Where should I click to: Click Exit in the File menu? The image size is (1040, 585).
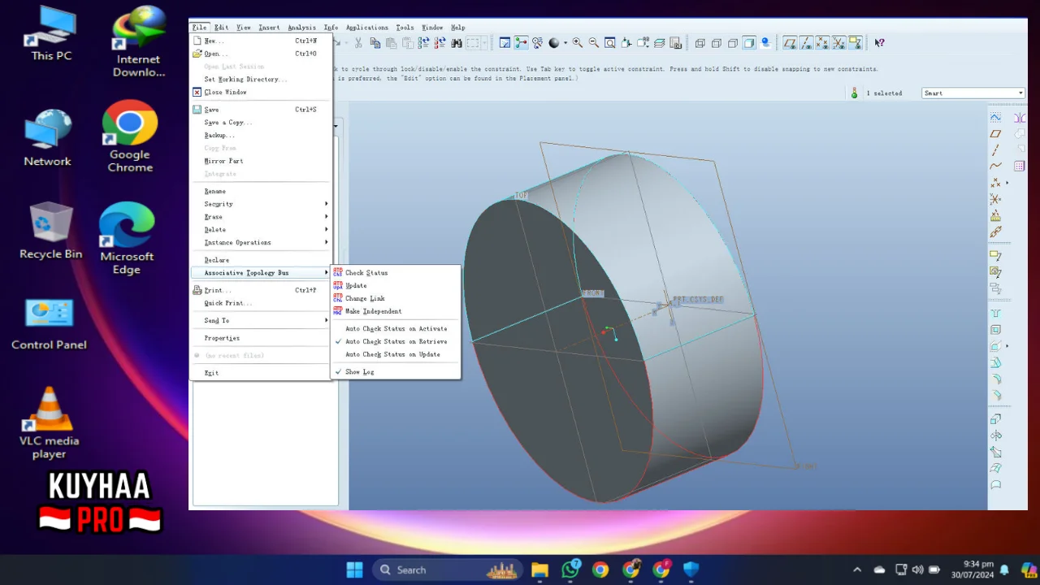coord(261,372)
